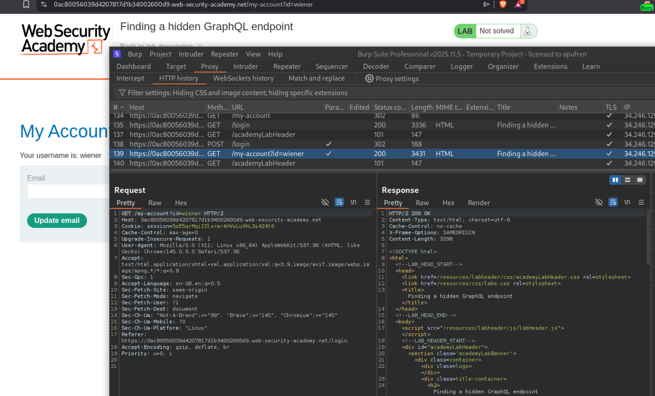Open the filter settings funnel icon
Screen dimensions: 655x396
[122, 93]
